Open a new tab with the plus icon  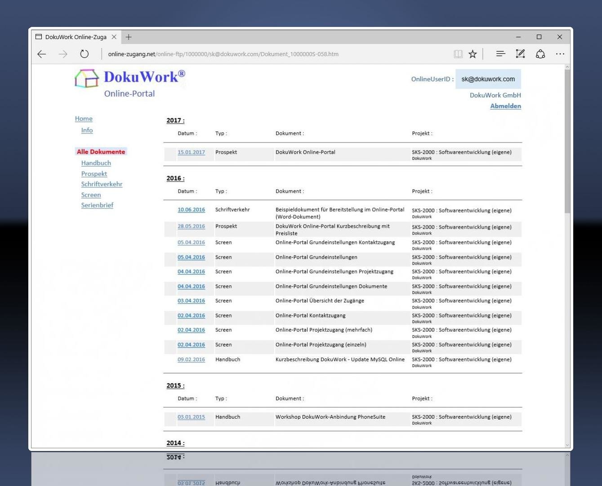(x=129, y=37)
